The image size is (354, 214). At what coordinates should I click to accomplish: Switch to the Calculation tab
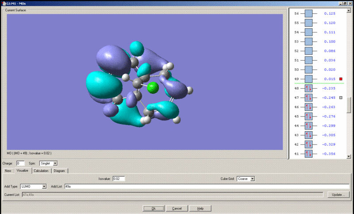coord(41,171)
